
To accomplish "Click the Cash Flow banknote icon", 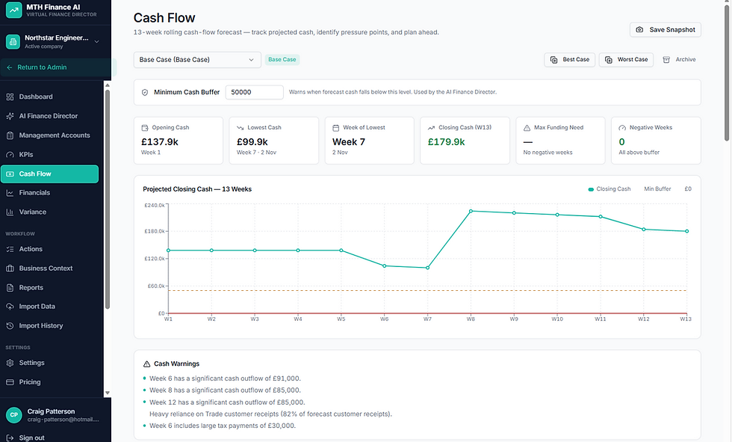I will 10,174.
